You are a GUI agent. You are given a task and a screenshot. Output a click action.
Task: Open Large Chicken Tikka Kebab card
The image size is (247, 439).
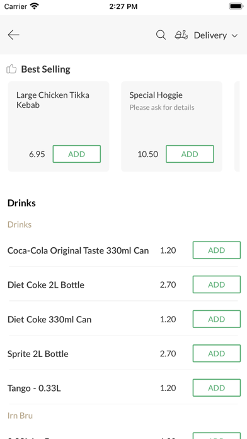tap(59, 127)
